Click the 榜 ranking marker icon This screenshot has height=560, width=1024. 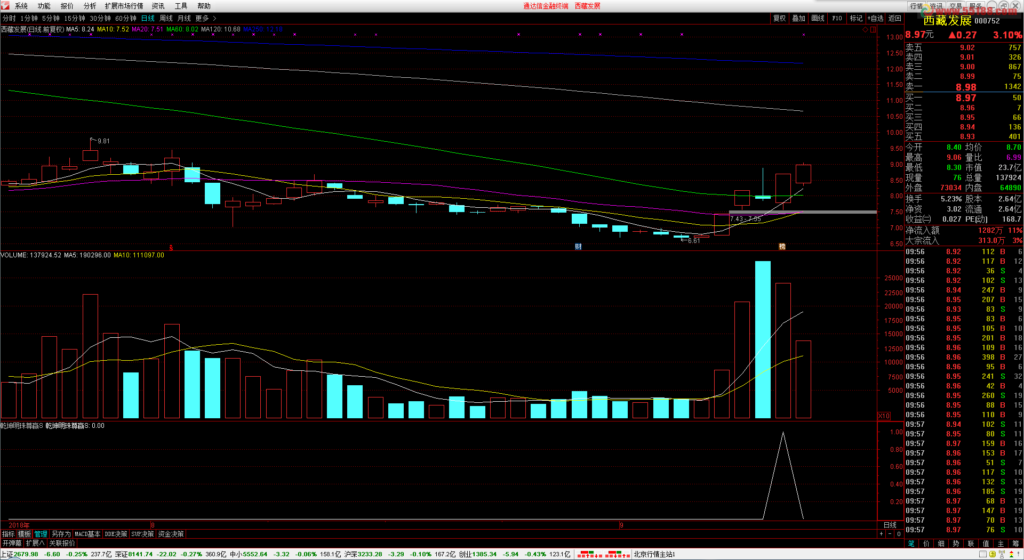point(782,246)
